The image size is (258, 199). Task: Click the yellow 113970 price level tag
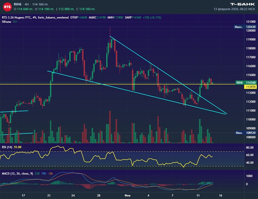[251, 87]
